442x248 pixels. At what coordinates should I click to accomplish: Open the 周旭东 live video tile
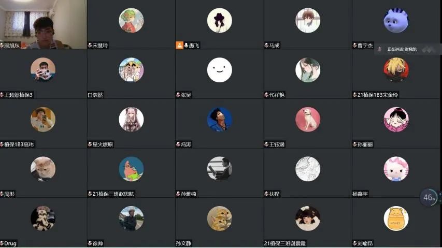coord(44,24)
